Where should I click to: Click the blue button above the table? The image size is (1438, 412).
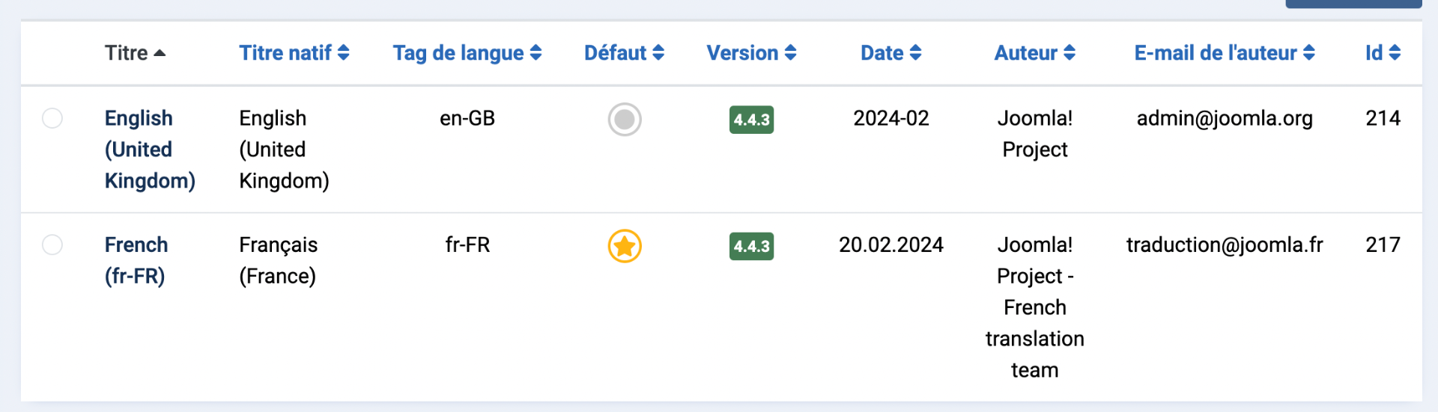tap(1353, 4)
